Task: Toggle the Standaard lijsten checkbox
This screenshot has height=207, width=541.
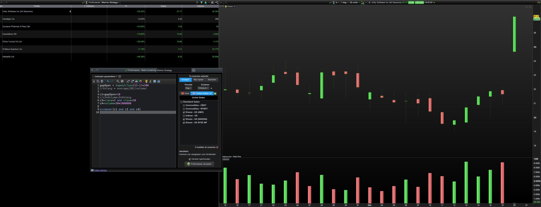Action: [x=181, y=102]
